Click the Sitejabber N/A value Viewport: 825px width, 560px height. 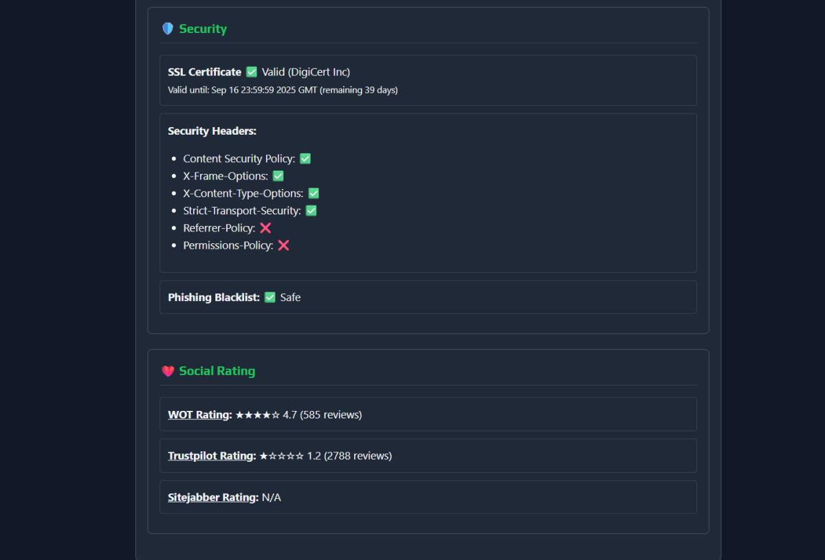click(x=272, y=497)
